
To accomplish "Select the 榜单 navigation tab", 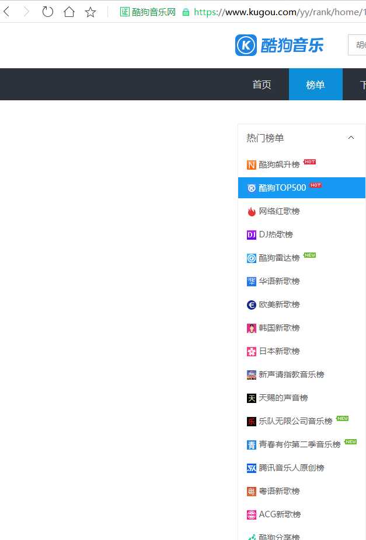I will click(315, 85).
